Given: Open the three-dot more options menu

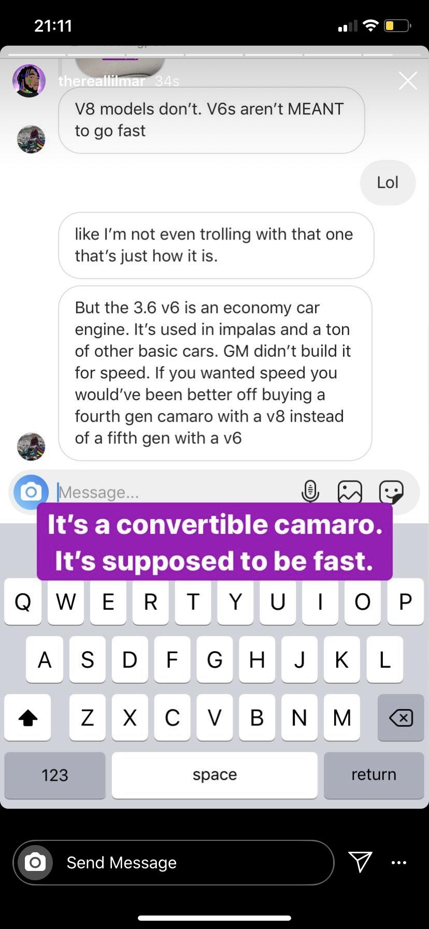Looking at the screenshot, I should 399,863.
